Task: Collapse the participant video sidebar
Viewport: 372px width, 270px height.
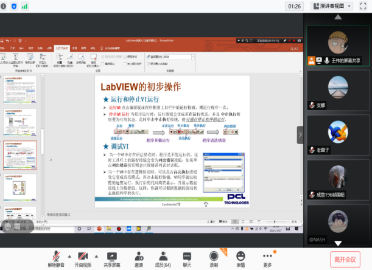Action: (300, 135)
